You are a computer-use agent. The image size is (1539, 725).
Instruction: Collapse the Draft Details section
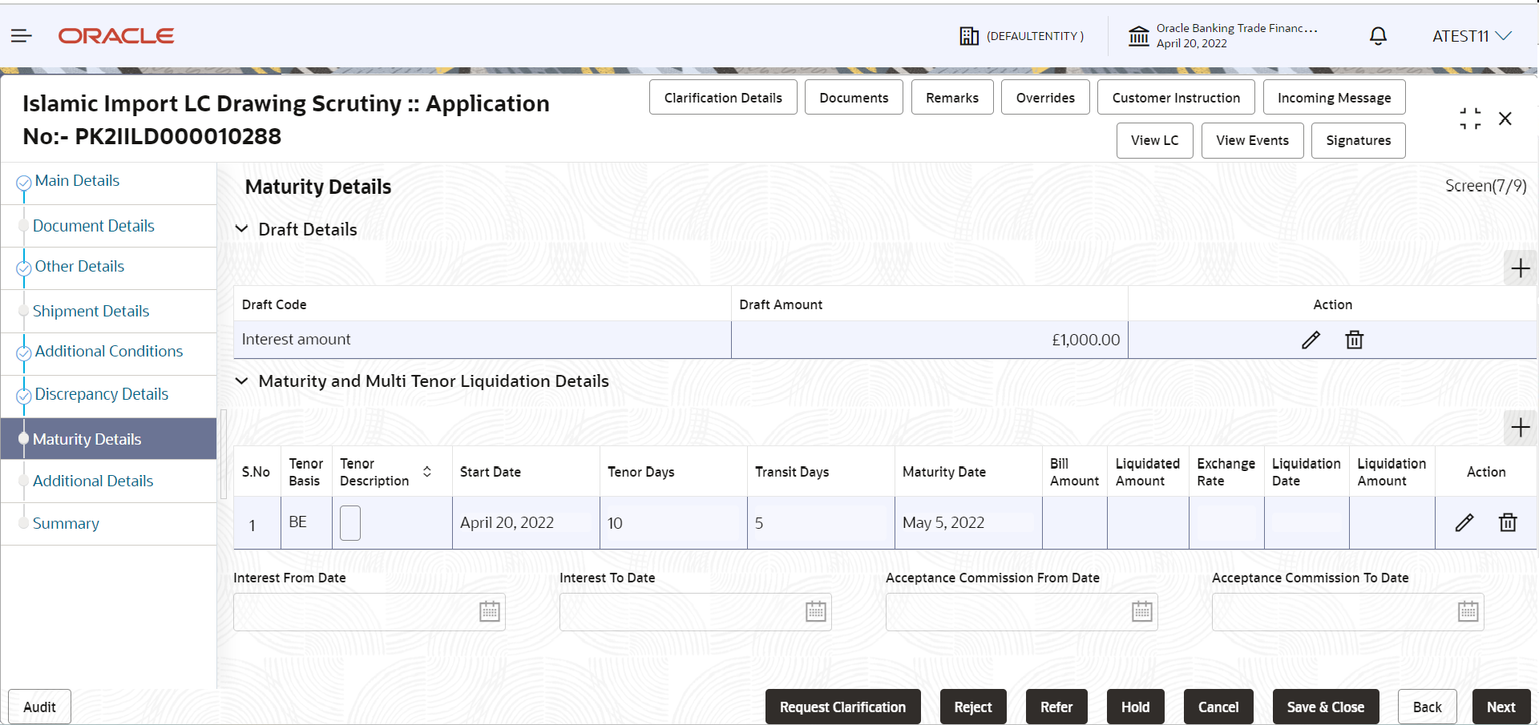click(x=241, y=229)
